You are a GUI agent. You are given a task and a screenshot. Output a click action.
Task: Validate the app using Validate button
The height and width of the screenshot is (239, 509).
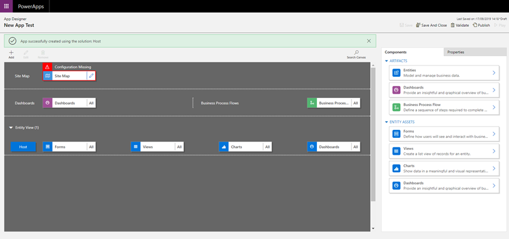click(460, 25)
